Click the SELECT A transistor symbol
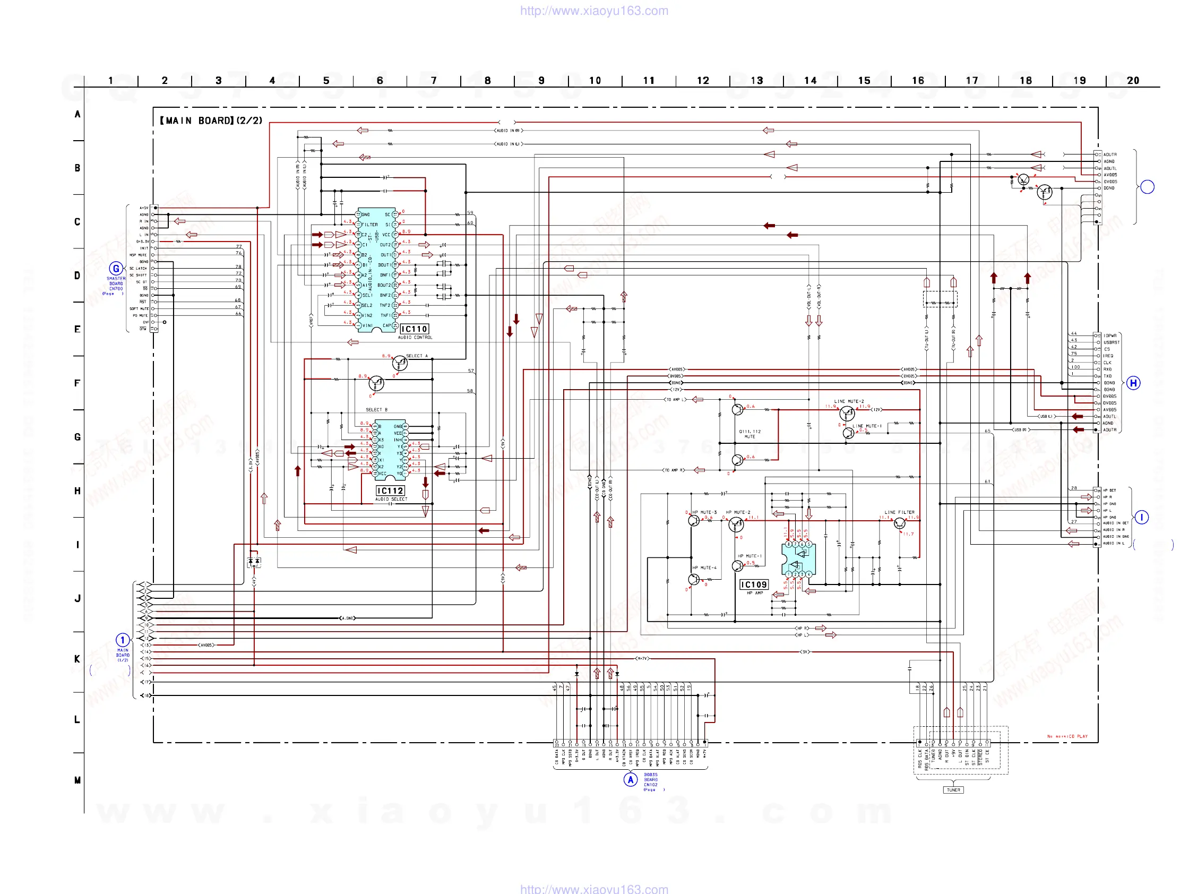Viewport: 1189px width, 894px height. [x=400, y=364]
